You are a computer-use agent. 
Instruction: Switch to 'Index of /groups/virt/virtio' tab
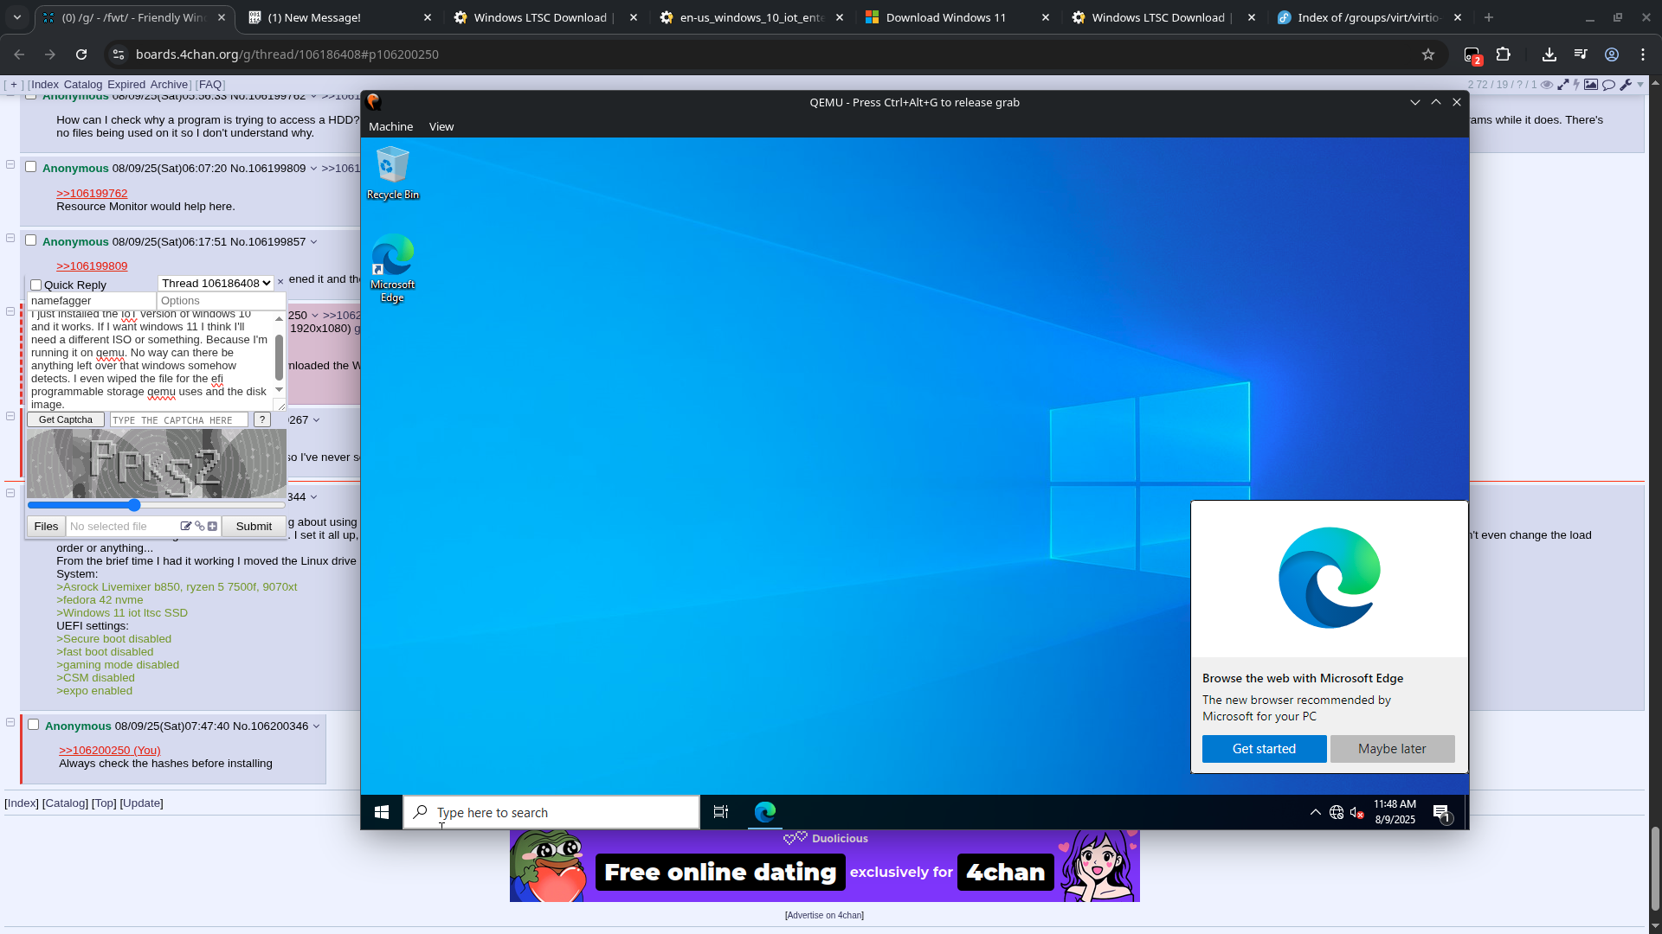point(1369,17)
